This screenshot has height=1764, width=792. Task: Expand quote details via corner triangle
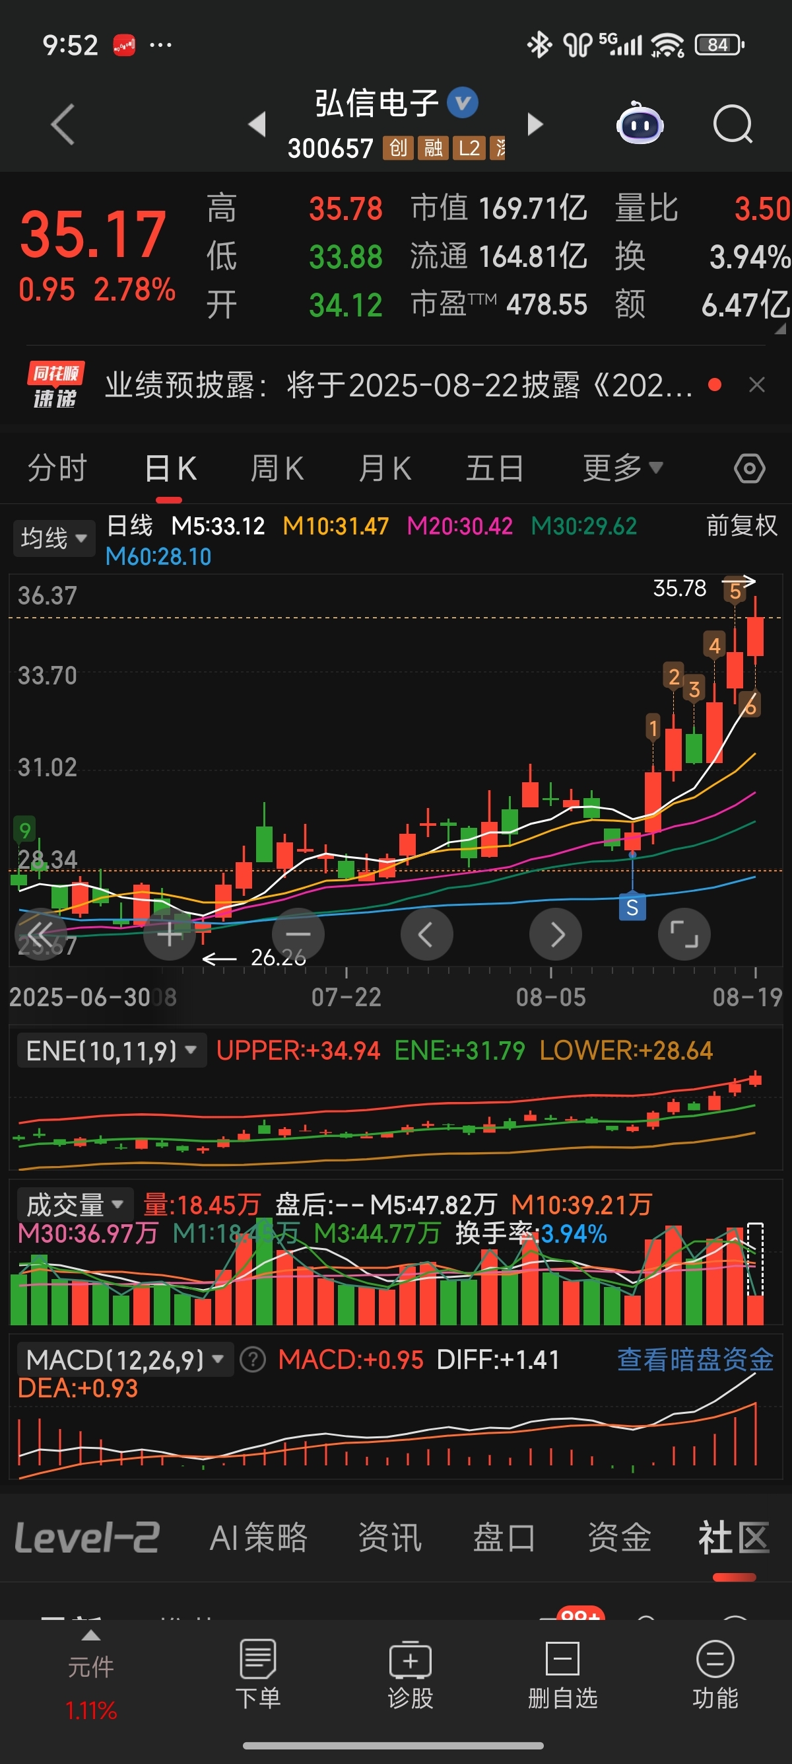tap(779, 330)
